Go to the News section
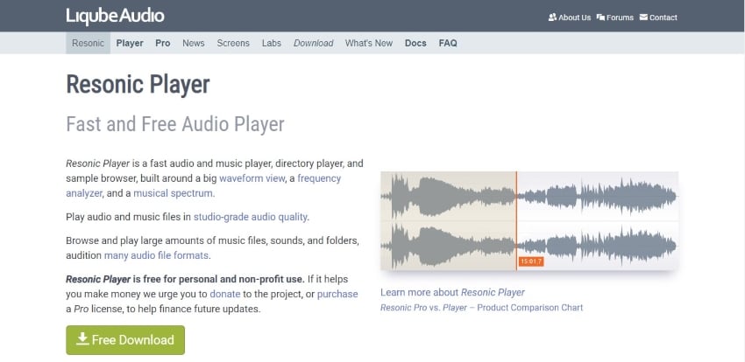Viewport: 745px width, 362px height. pyautogui.click(x=194, y=43)
